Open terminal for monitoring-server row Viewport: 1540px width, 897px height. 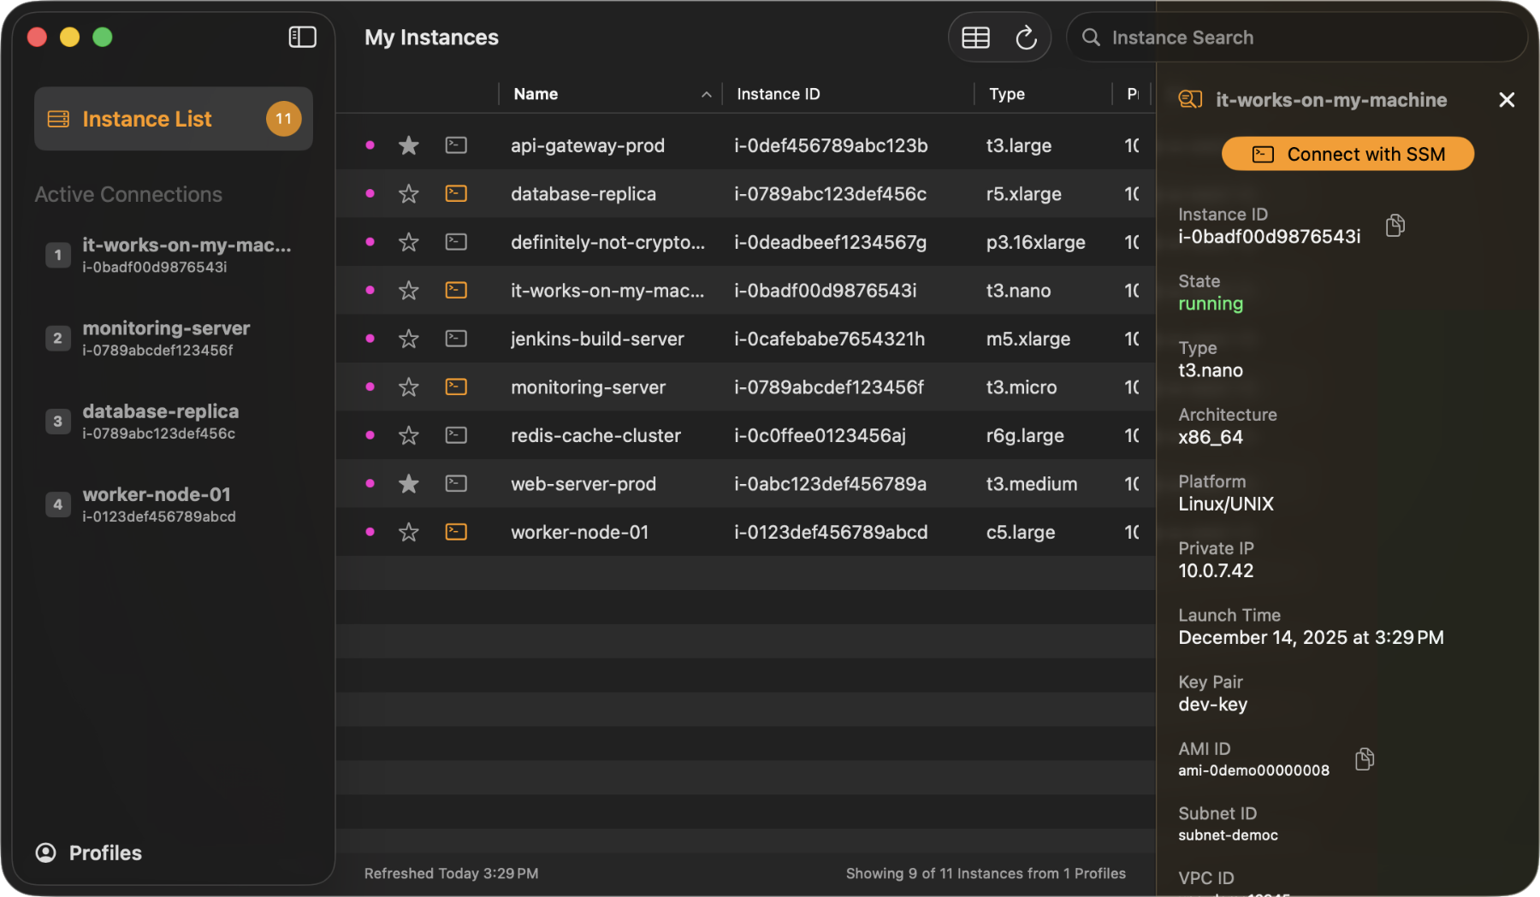[x=456, y=387]
